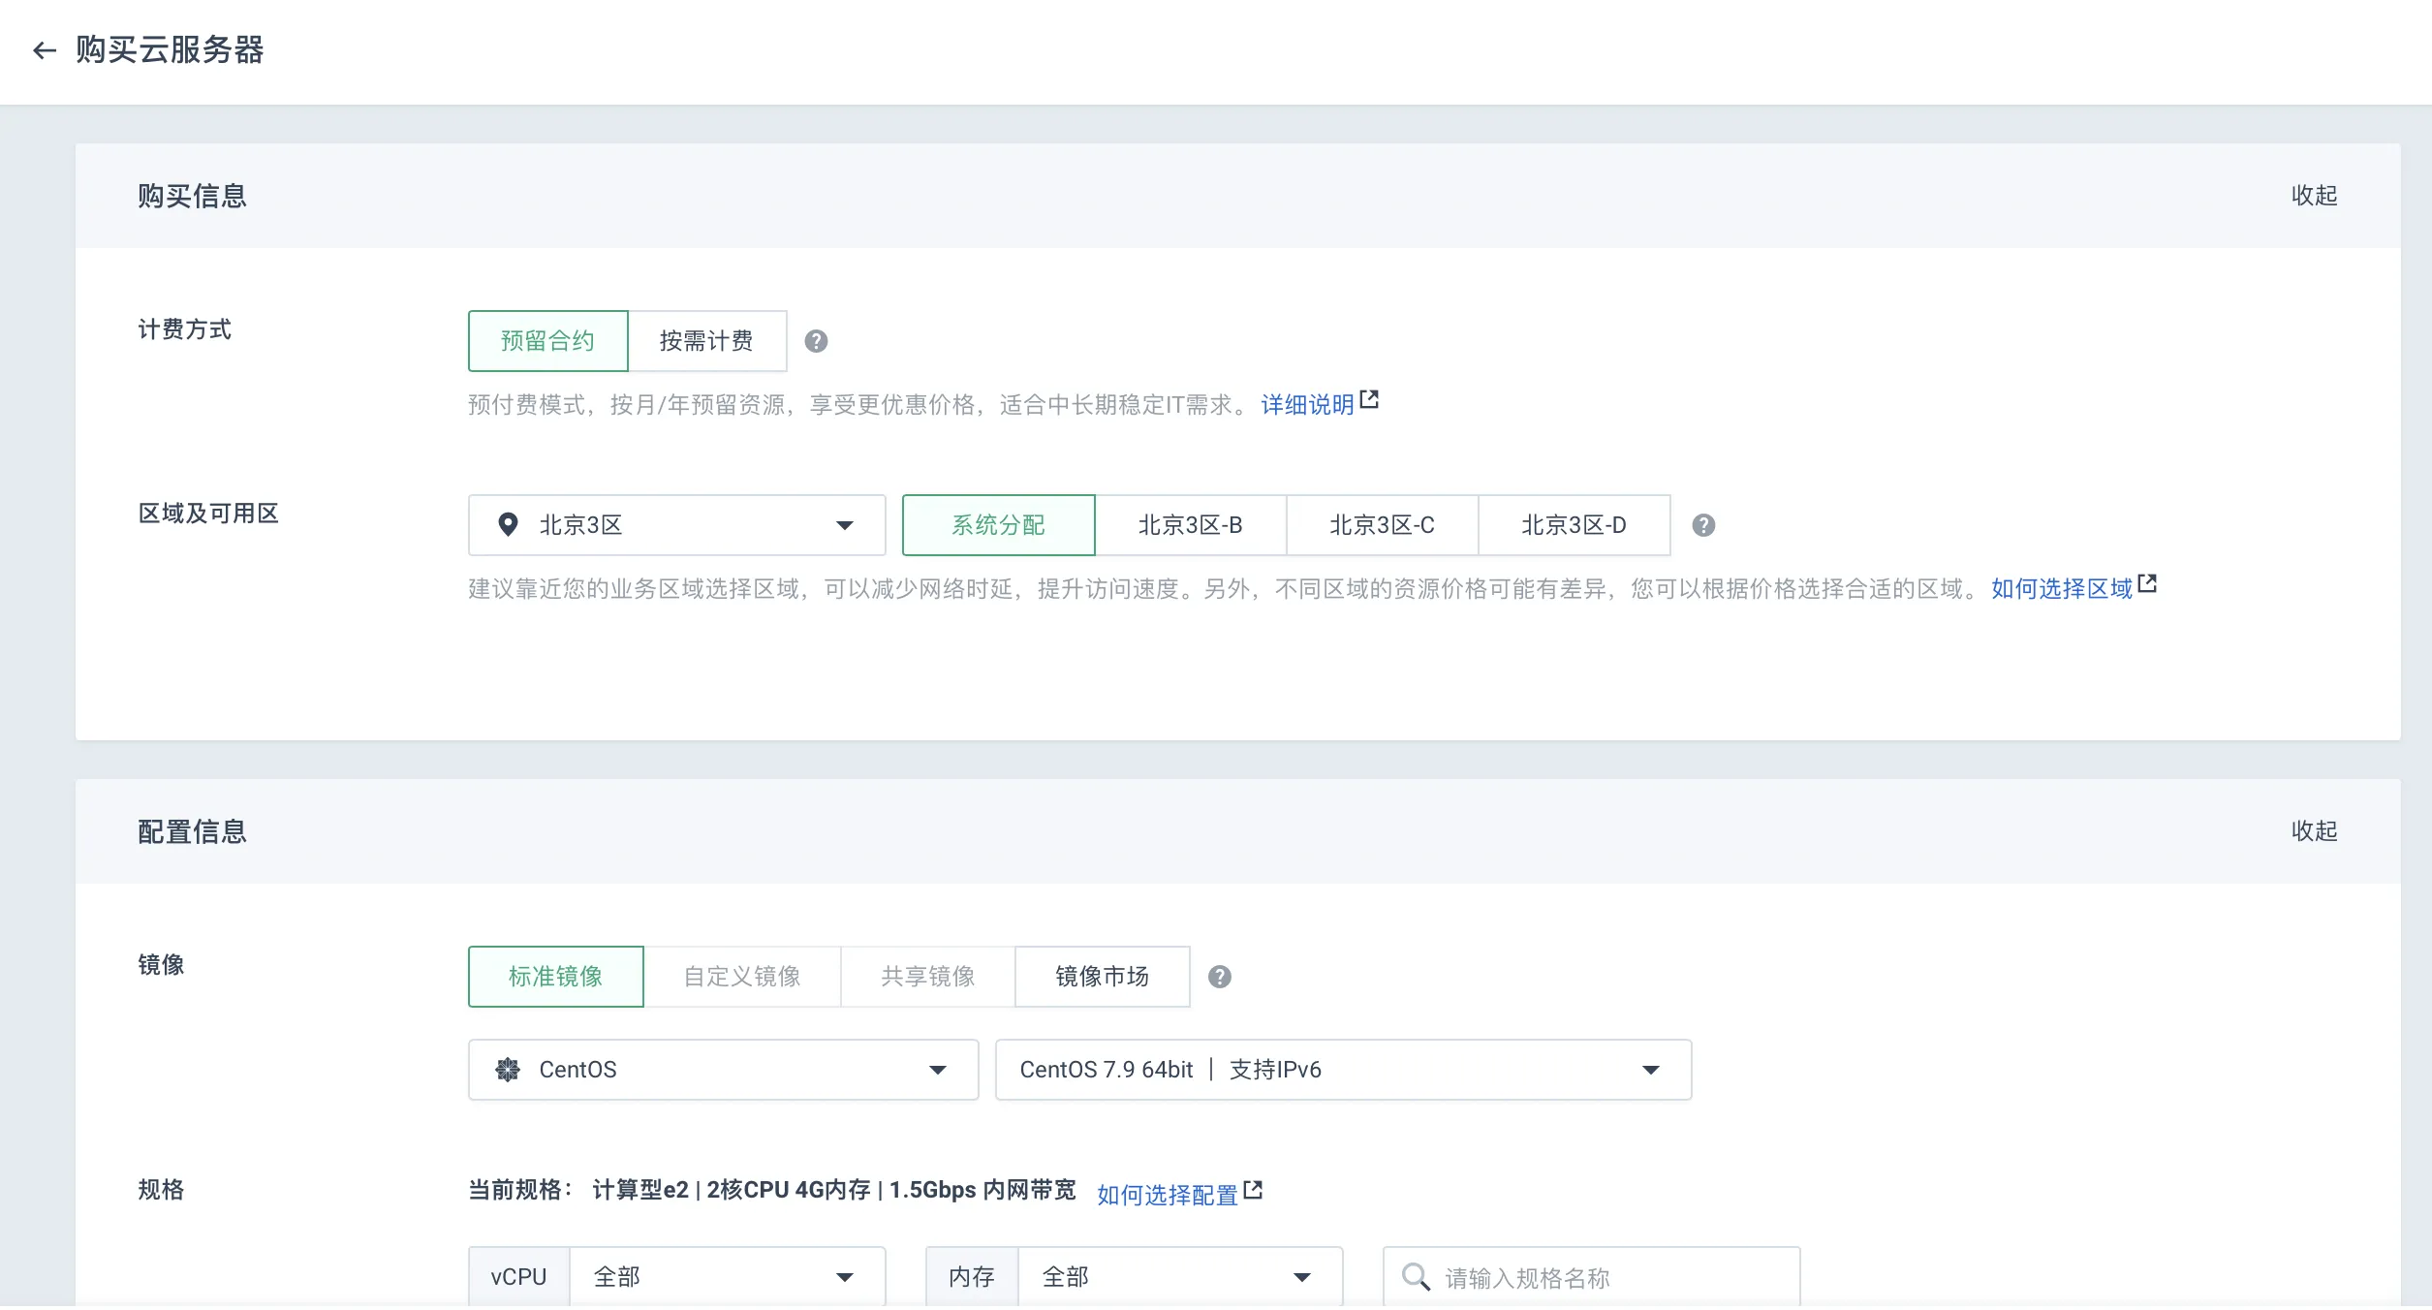Click external link icon after 如何选择区域
The width and height of the screenshot is (2432, 1310).
[x=2147, y=584]
